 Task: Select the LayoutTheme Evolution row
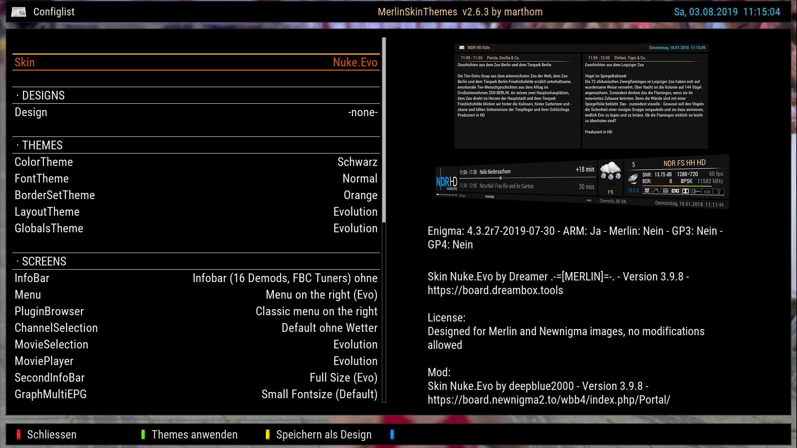196,212
